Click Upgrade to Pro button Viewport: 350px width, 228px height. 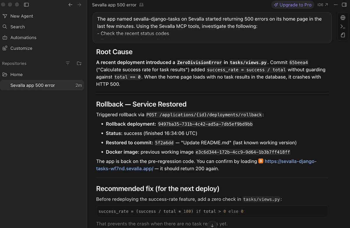tap(293, 5)
